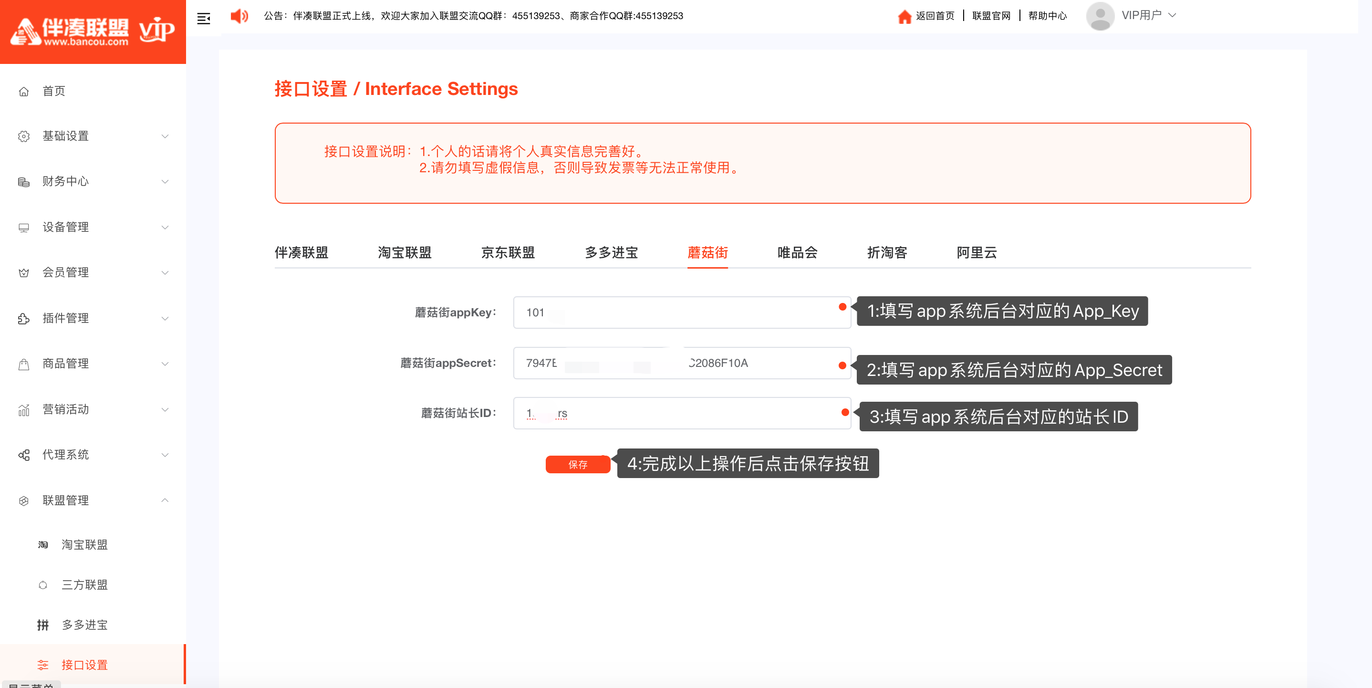Collapse the 联盟管理 chevron

(x=165, y=500)
